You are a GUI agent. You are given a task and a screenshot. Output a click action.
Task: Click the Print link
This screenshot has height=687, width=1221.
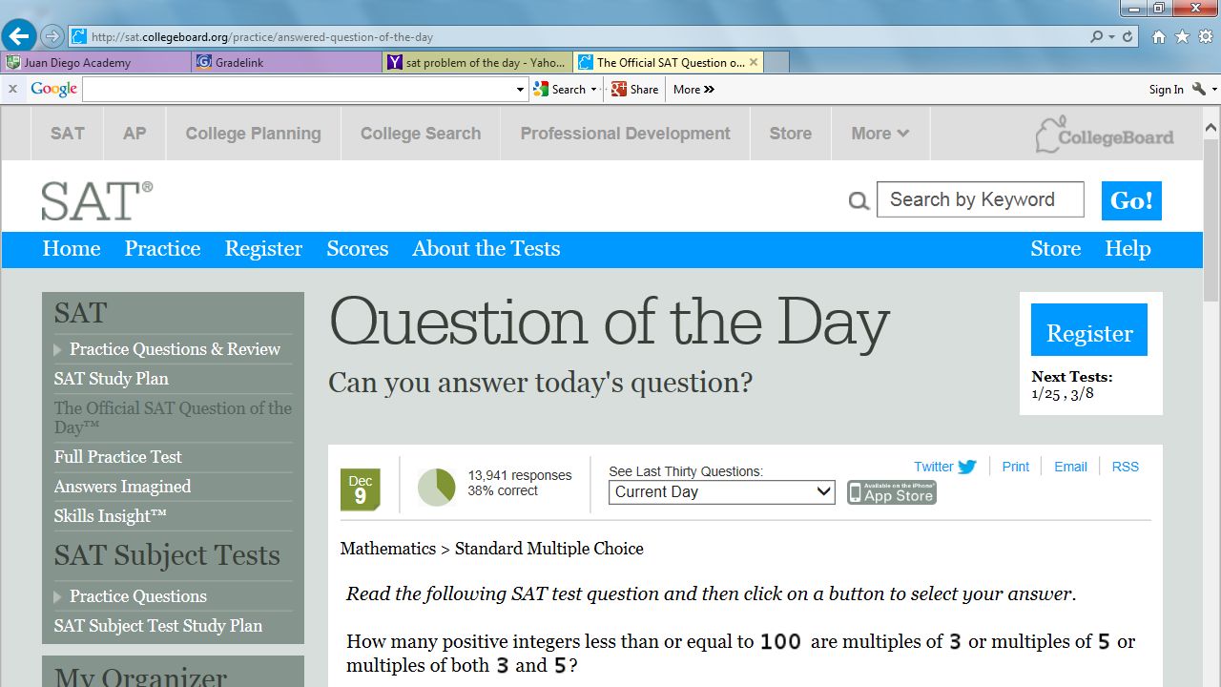coord(1015,467)
